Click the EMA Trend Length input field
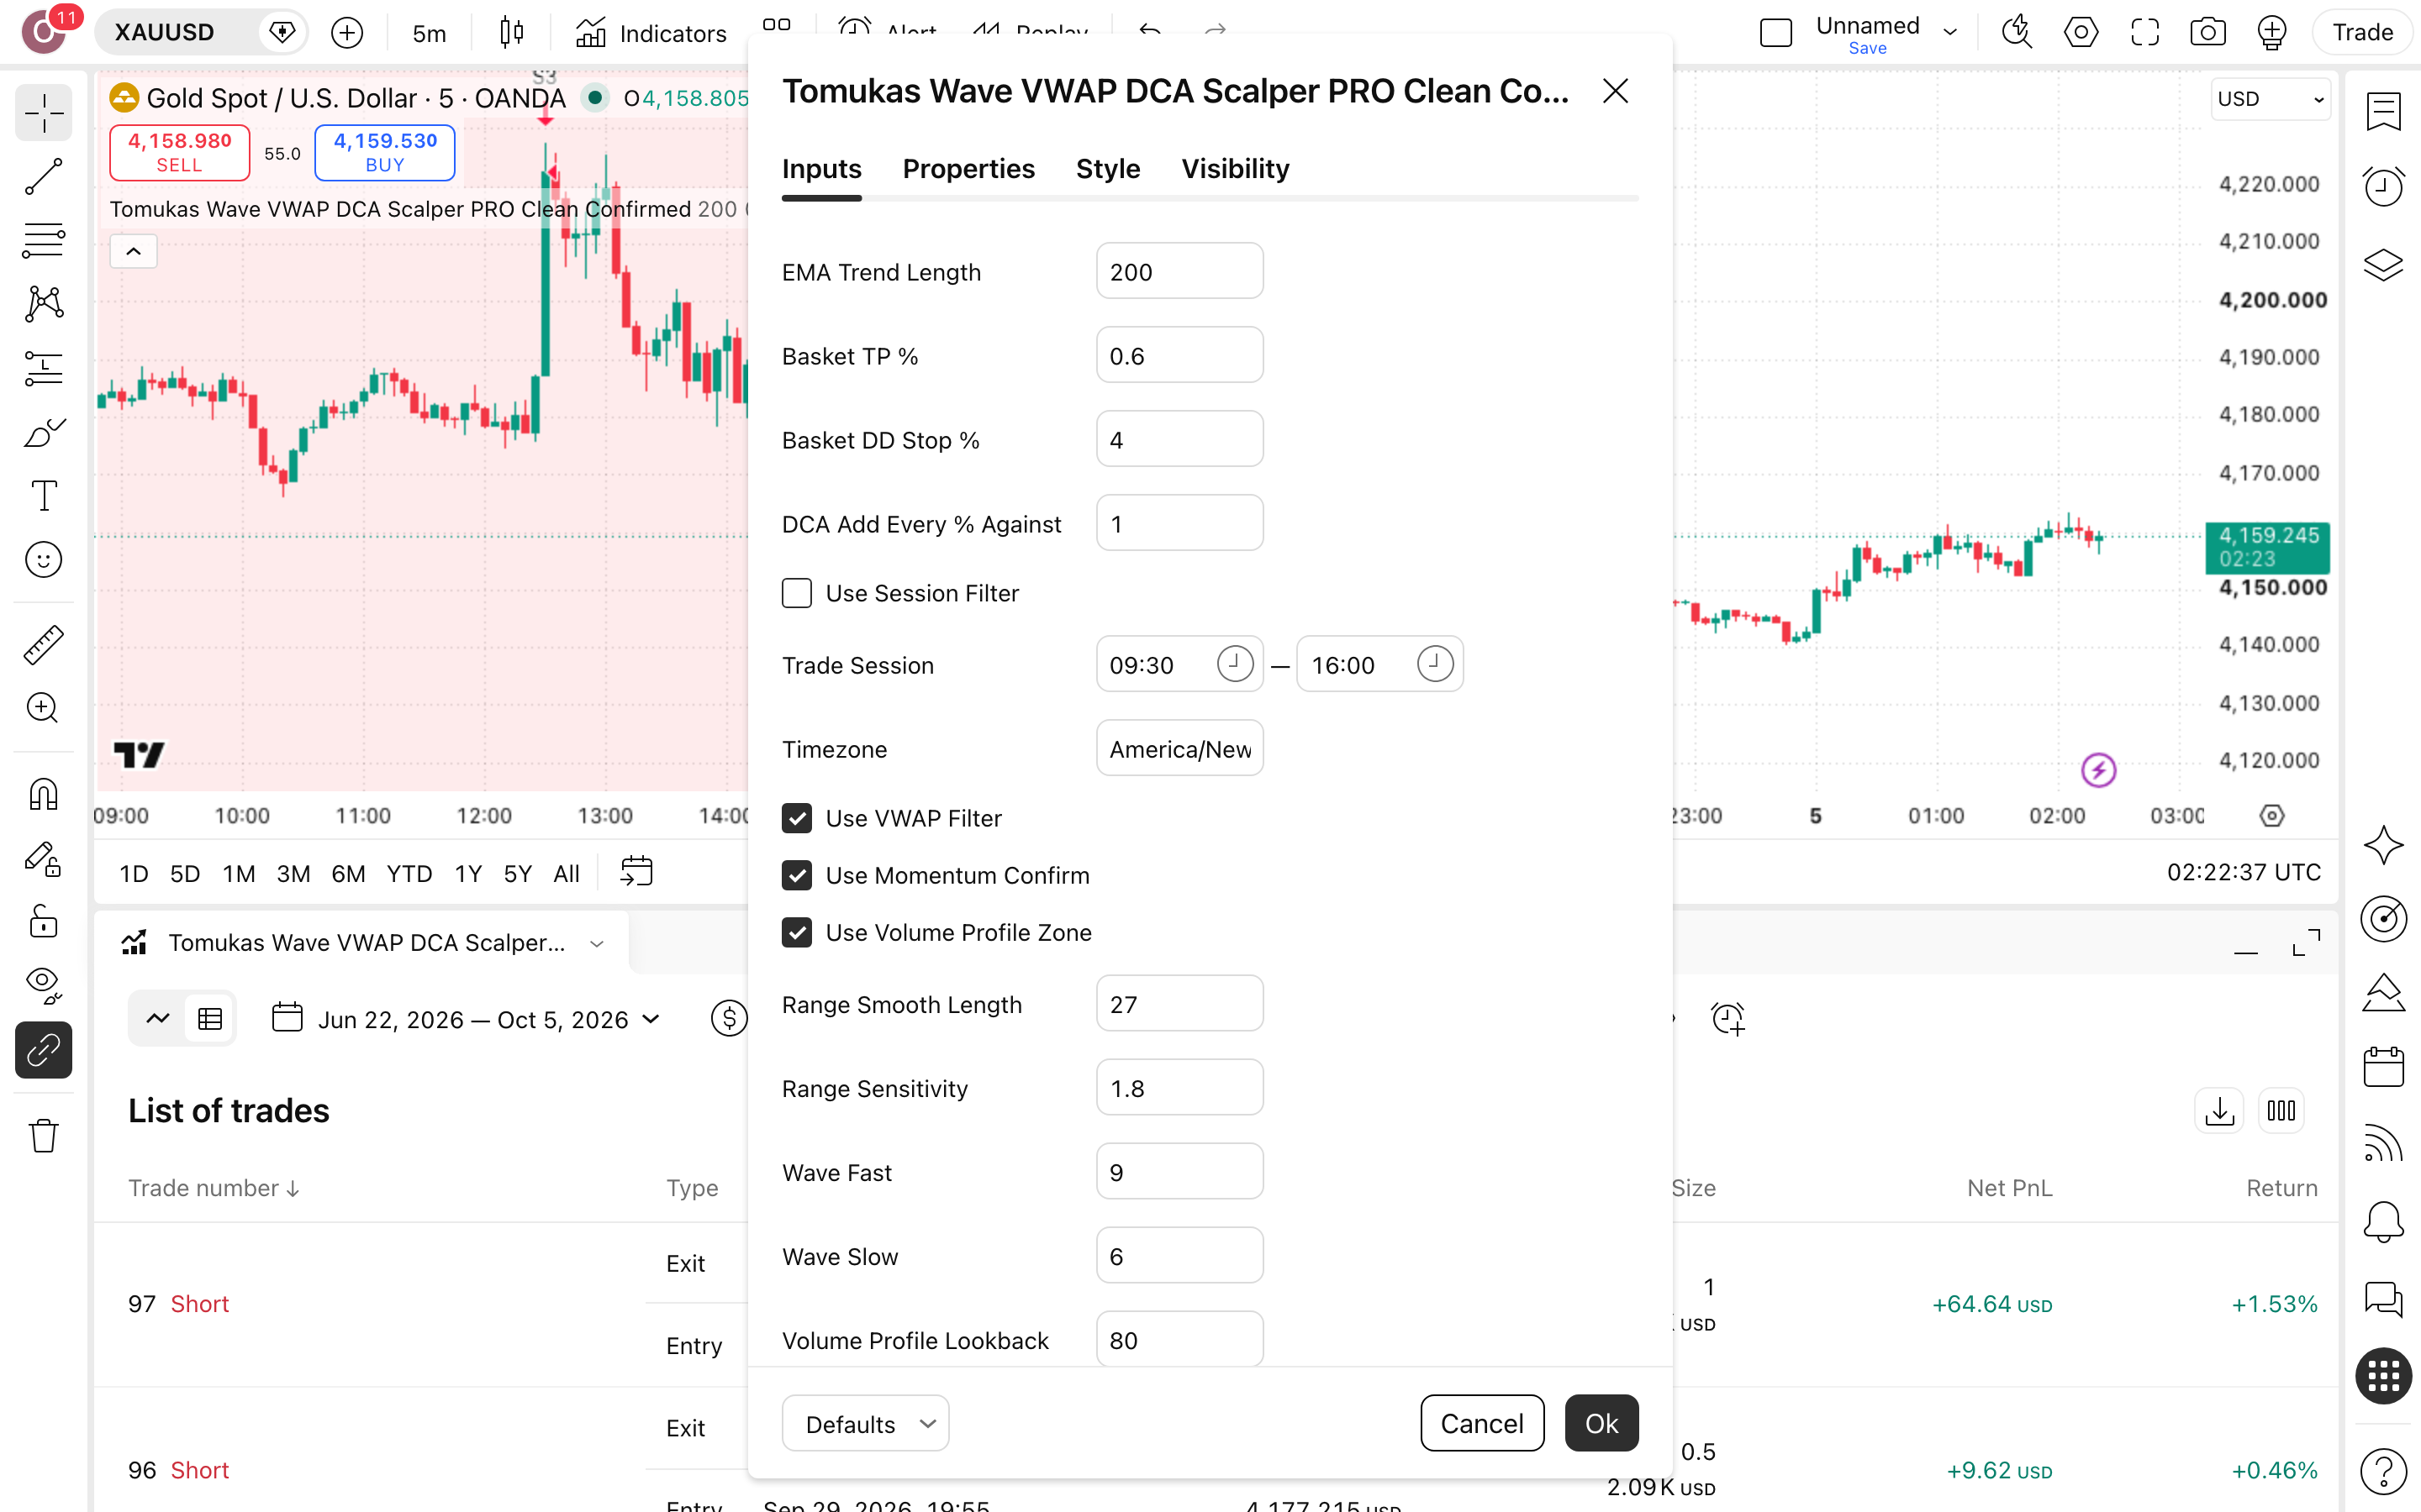The image size is (2421, 1512). pyautogui.click(x=1179, y=271)
